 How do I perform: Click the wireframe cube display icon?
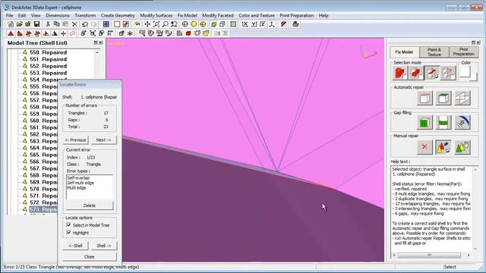(222, 24)
